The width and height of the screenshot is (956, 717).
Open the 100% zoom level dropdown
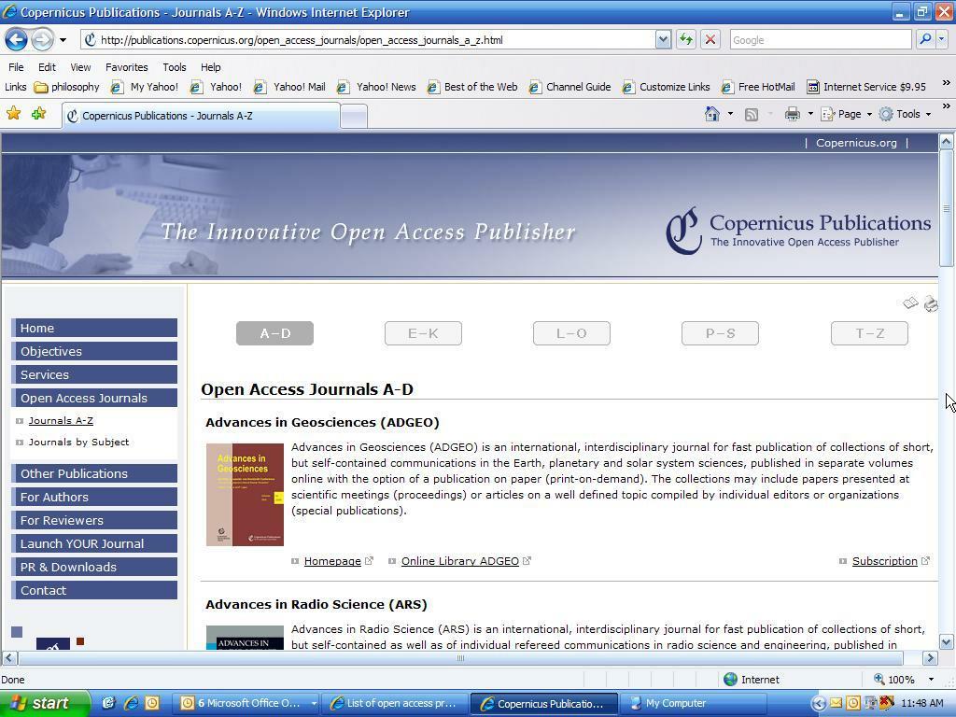(x=931, y=680)
